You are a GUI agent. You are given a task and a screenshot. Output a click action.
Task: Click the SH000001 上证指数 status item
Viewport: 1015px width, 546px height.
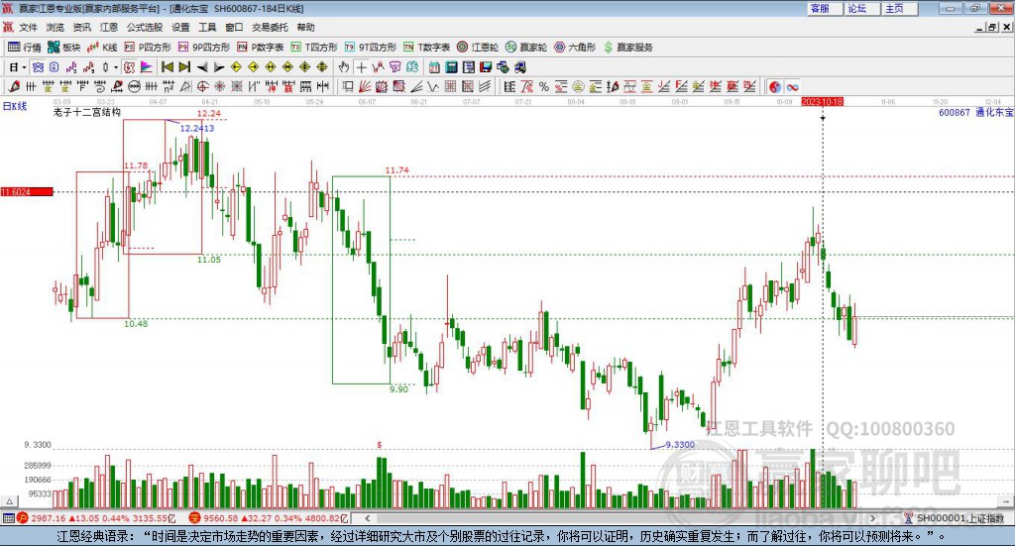[955, 518]
